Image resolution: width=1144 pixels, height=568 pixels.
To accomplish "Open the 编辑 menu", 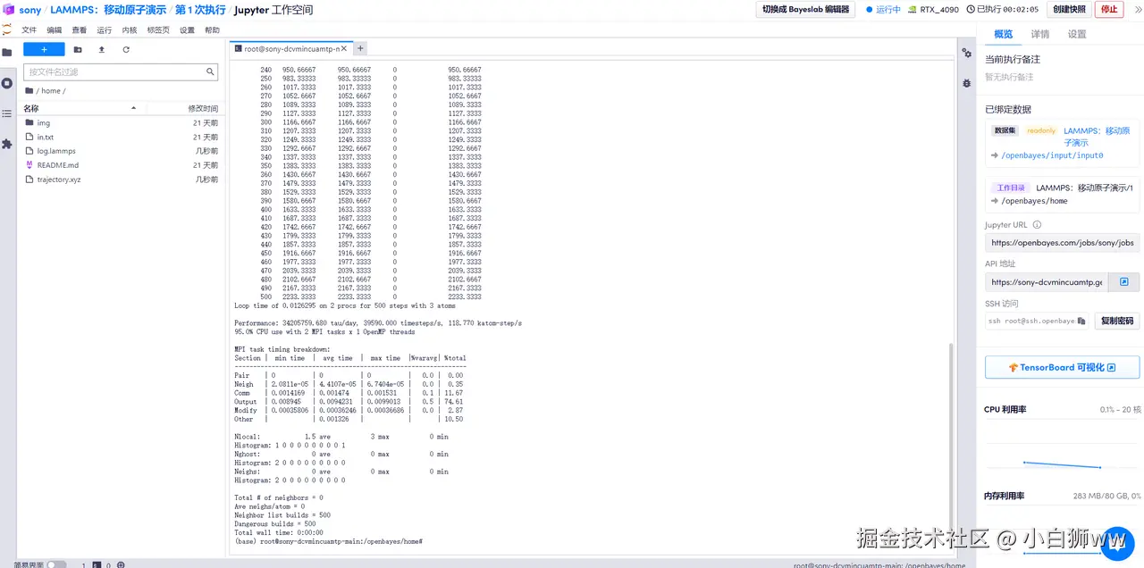I will point(55,29).
